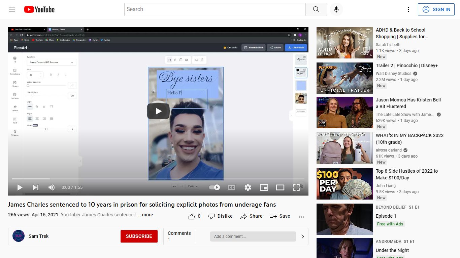Click the Add a comment field
Screen dimensions: 460x258
(x=253, y=236)
